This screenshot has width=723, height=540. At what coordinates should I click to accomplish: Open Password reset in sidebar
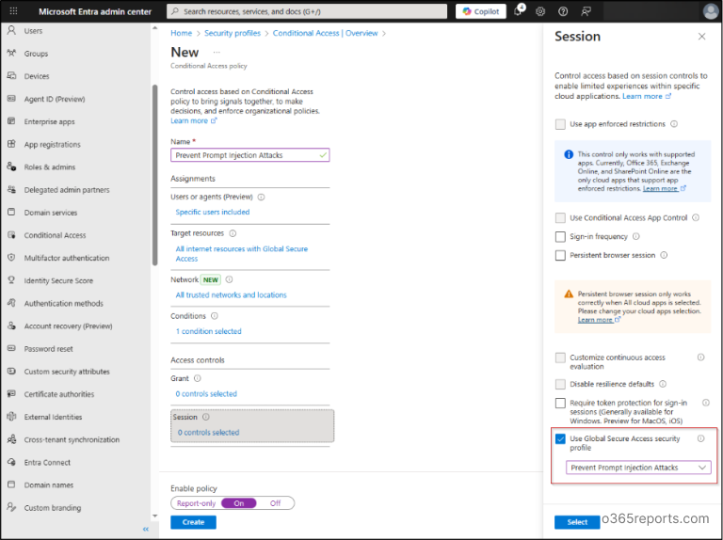[x=48, y=349]
